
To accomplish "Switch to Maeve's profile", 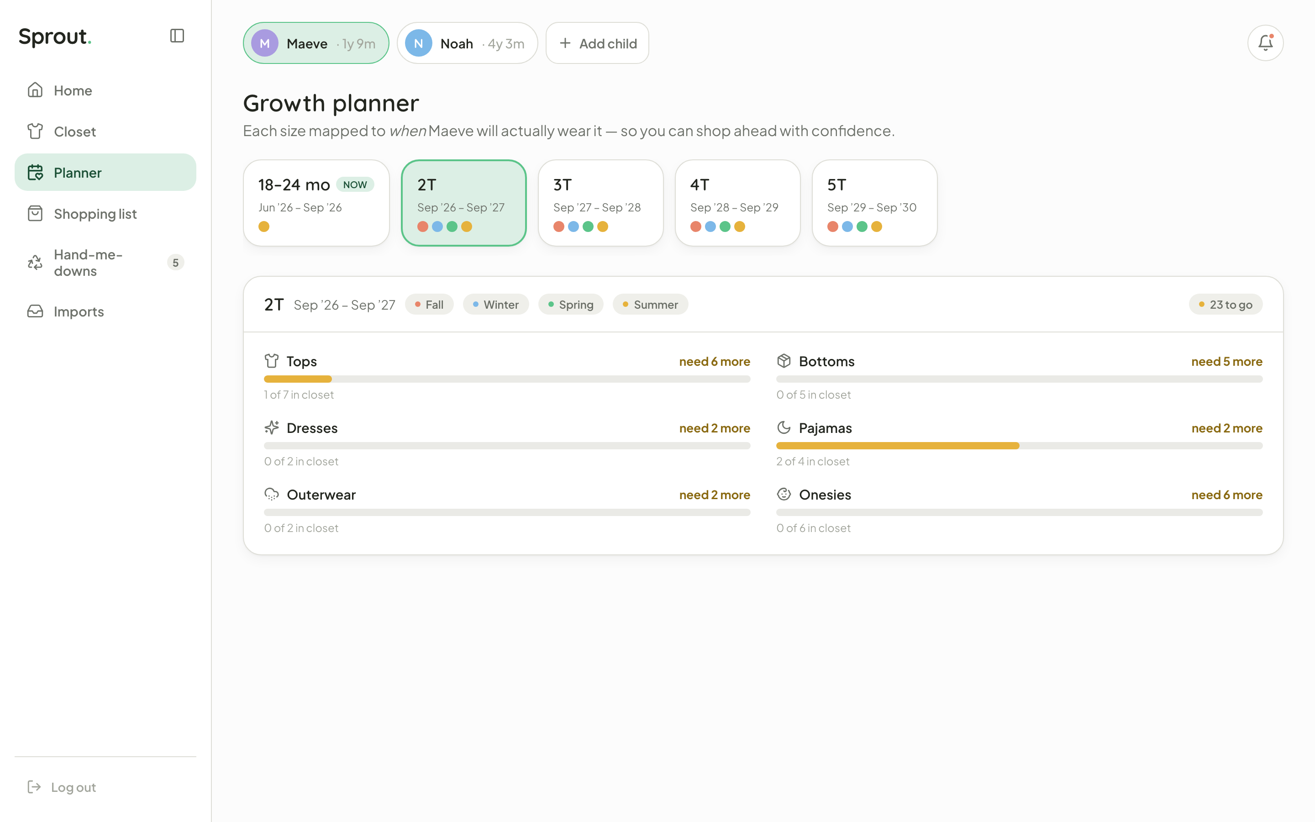I will (316, 43).
